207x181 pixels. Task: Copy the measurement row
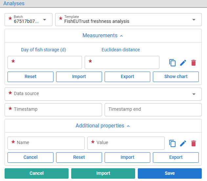[x=172, y=63]
